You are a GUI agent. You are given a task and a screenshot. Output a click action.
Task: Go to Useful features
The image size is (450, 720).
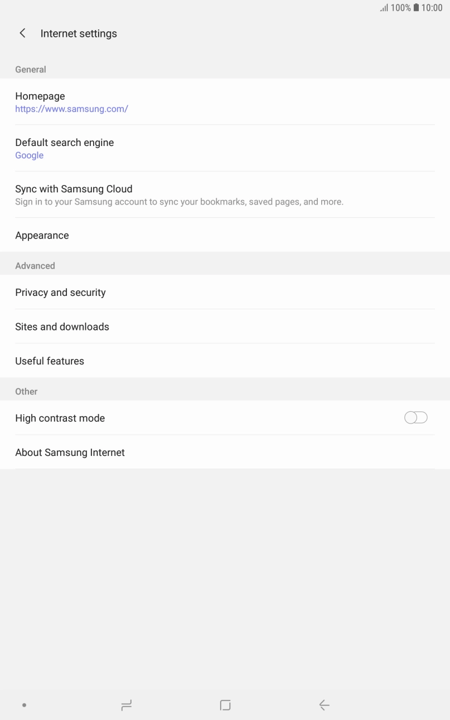(x=225, y=361)
